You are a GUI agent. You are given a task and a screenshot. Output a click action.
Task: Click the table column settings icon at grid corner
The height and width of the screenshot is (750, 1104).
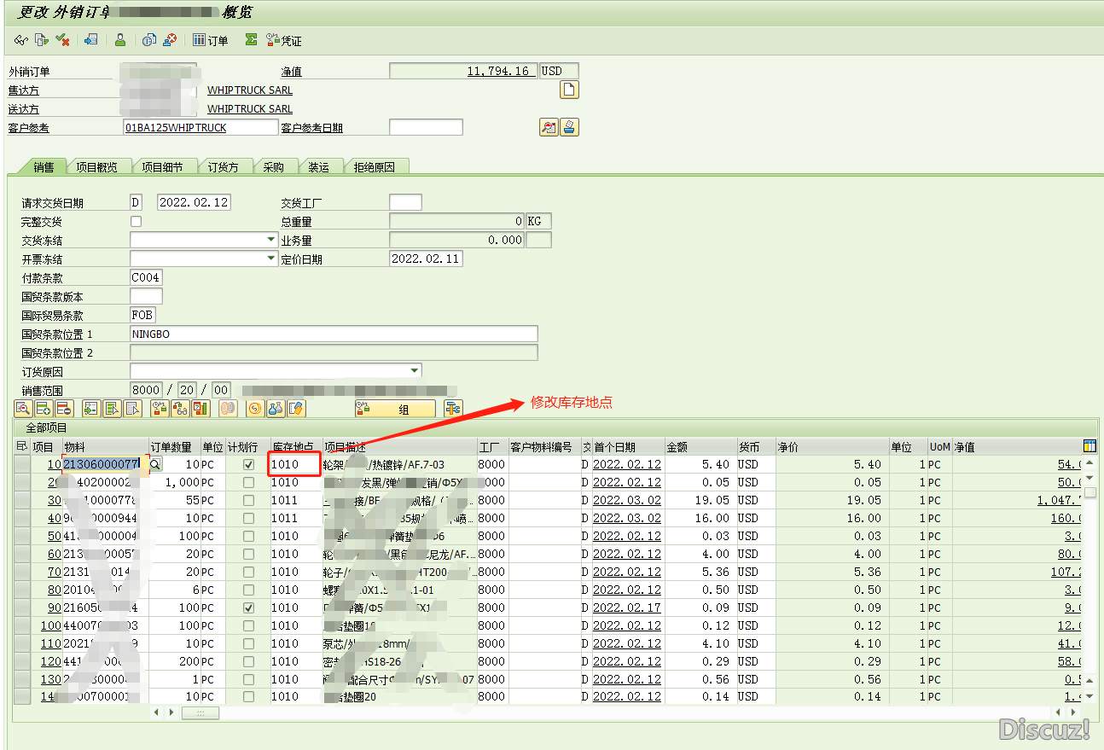coord(1089,446)
